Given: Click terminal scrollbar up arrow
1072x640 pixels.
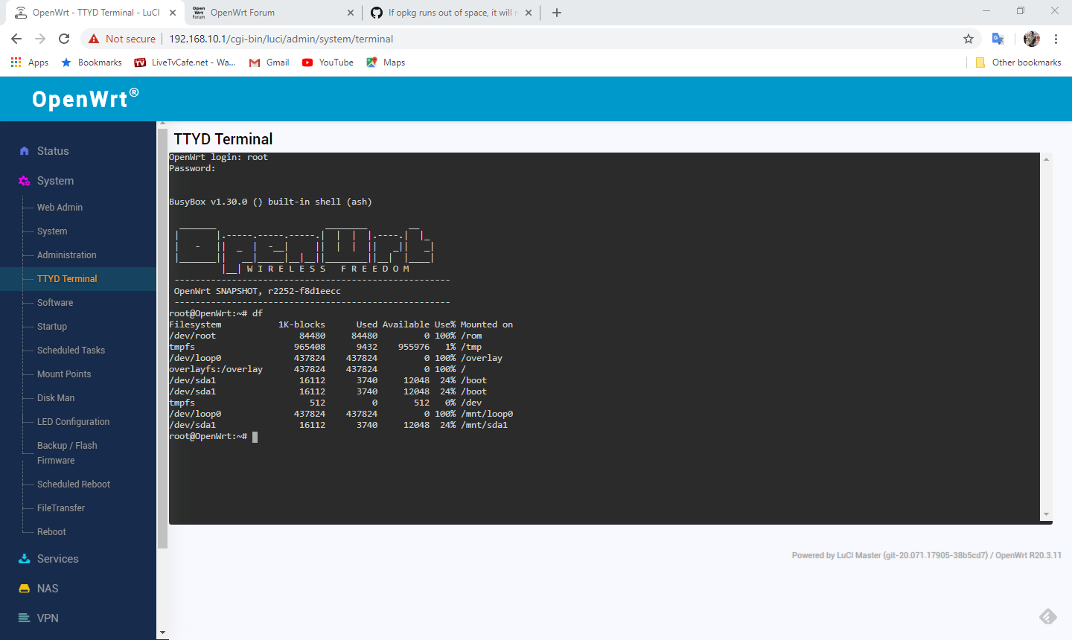Looking at the screenshot, I should click(x=1046, y=159).
